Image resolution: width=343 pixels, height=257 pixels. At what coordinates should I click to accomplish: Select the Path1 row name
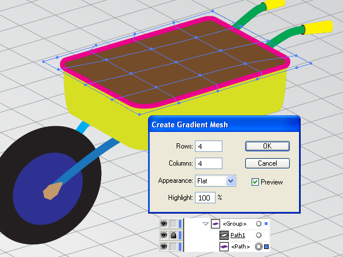pos(238,235)
